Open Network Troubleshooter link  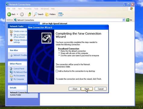pyautogui.click(x=20, y=55)
